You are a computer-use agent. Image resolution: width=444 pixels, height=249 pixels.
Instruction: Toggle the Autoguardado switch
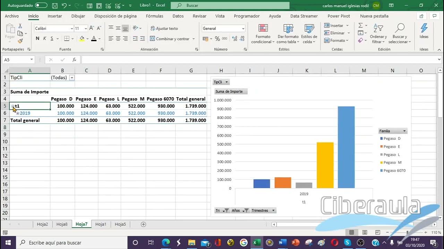(x=41, y=6)
